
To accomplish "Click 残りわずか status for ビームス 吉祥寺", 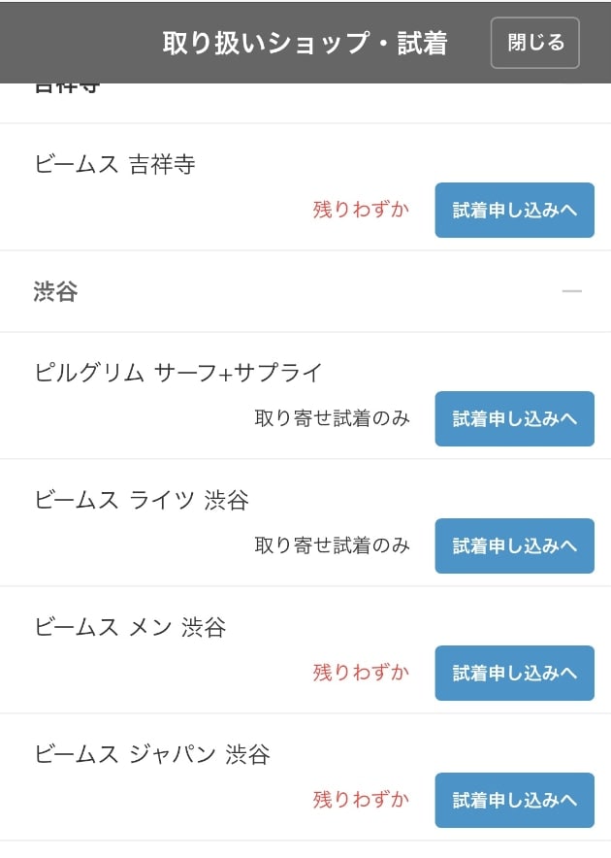I will pos(361,209).
